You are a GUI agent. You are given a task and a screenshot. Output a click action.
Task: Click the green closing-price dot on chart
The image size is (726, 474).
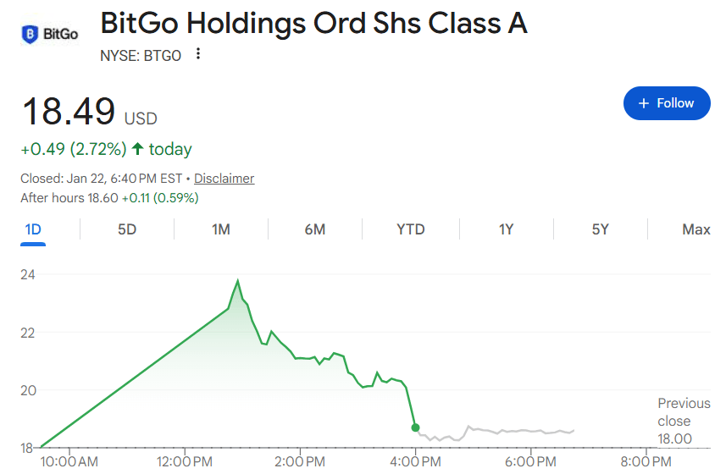(415, 427)
